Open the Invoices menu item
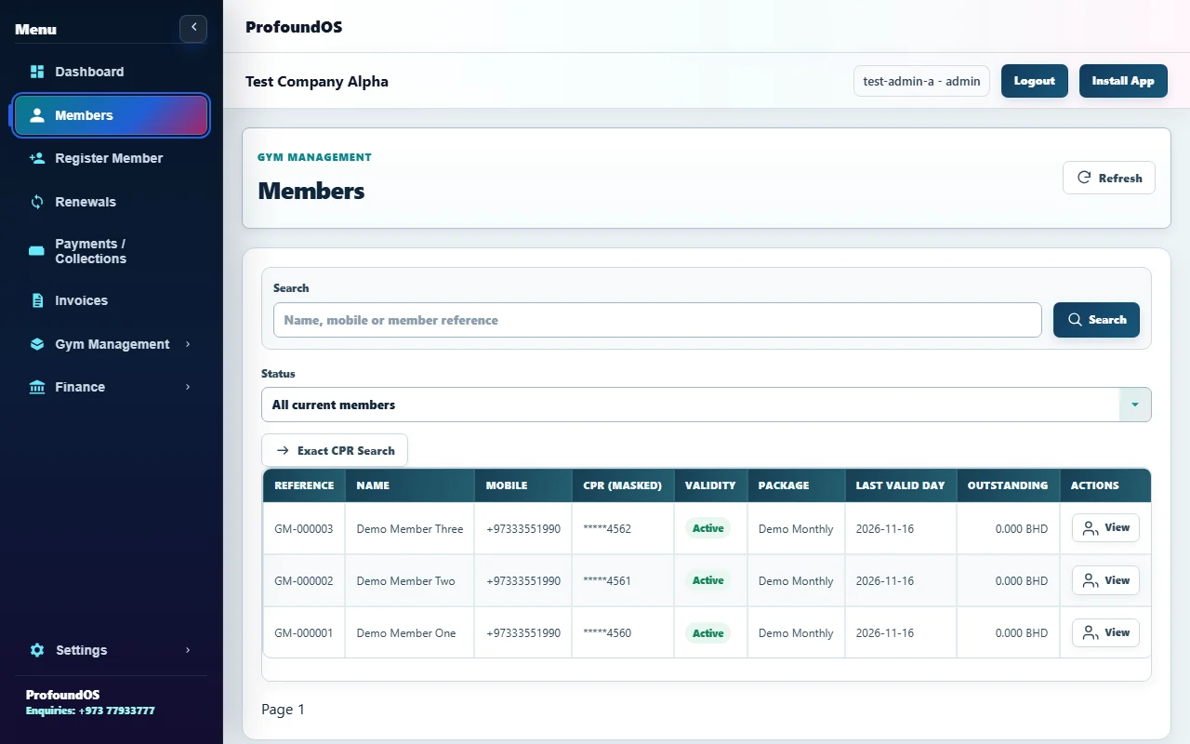The height and width of the screenshot is (744, 1190). coord(112,300)
